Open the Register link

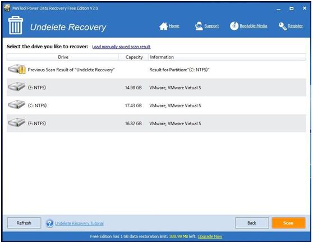coord(295,26)
